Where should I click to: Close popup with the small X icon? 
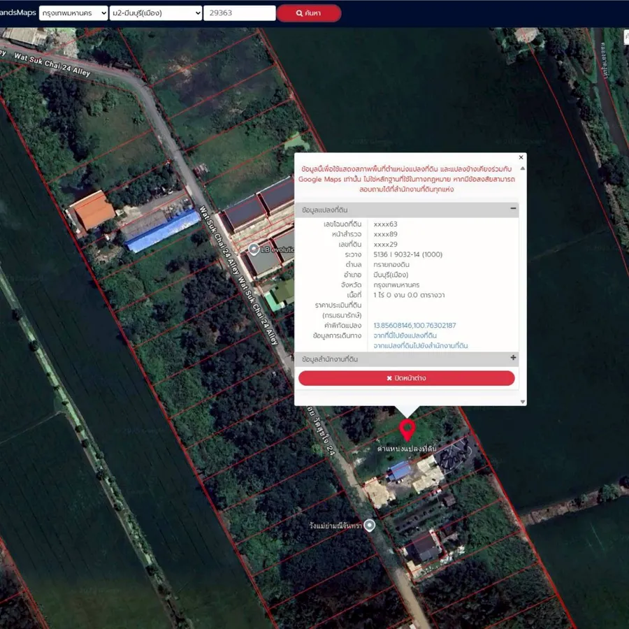(x=521, y=158)
